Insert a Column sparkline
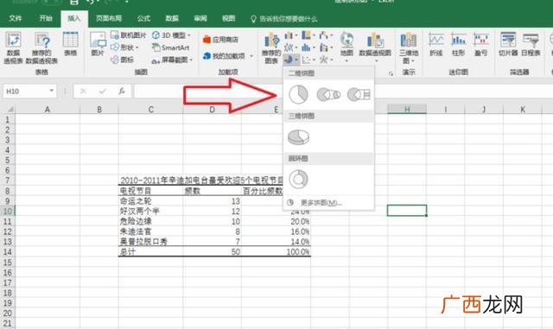The image size is (553, 329). [x=459, y=44]
